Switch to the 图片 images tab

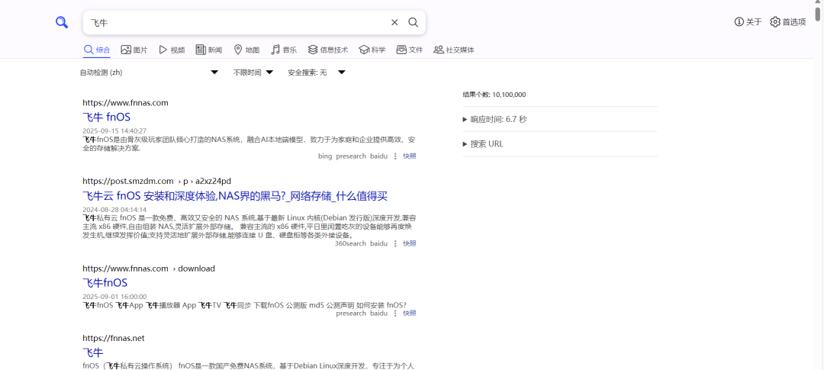tap(134, 50)
